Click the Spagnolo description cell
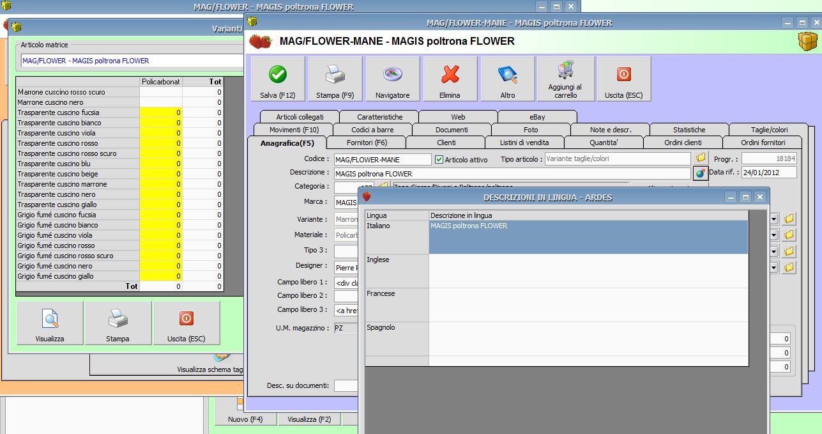The height and width of the screenshot is (434, 822). coord(588,339)
